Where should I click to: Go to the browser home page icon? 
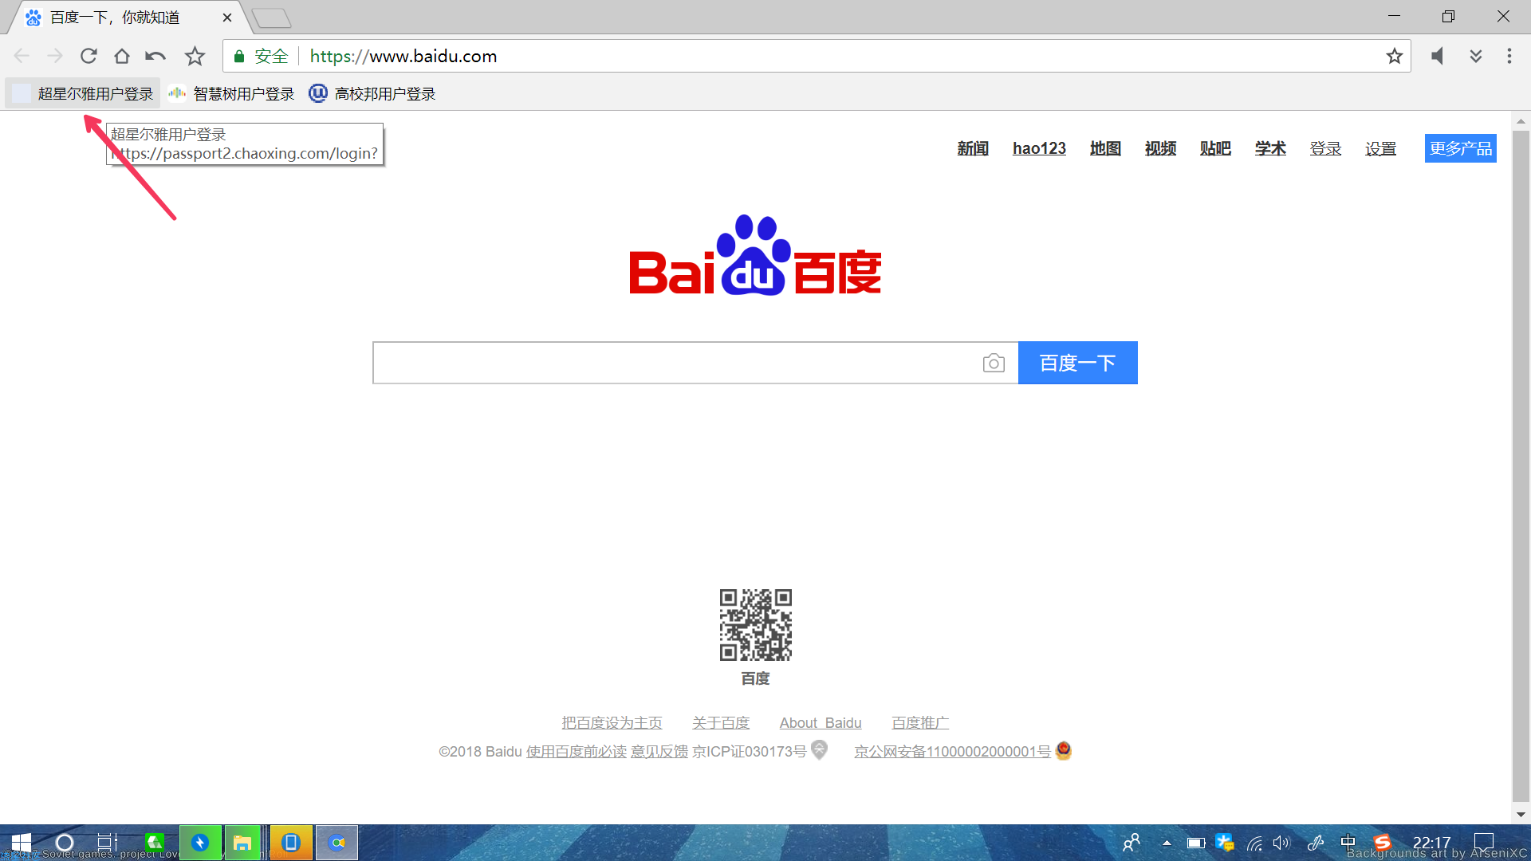[x=122, y=56]
